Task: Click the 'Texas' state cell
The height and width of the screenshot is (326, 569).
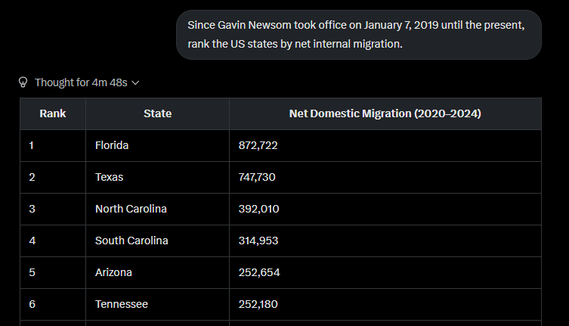Action: 157,177
